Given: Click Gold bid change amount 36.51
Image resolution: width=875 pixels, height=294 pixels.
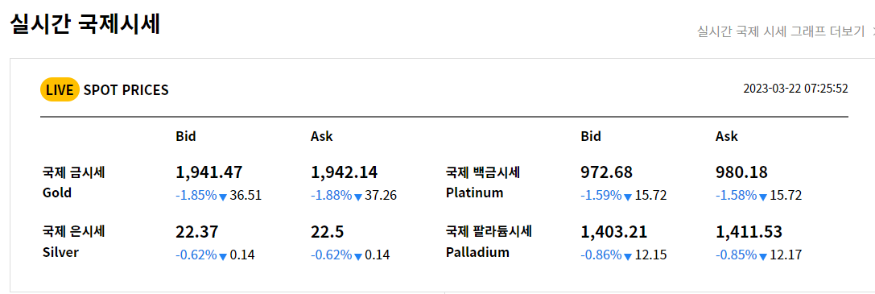Looking at the screenshot, I should [x=246, y=195].
